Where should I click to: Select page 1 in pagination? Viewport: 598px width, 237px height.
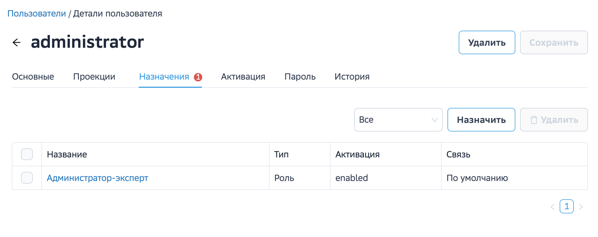(566, 206)
